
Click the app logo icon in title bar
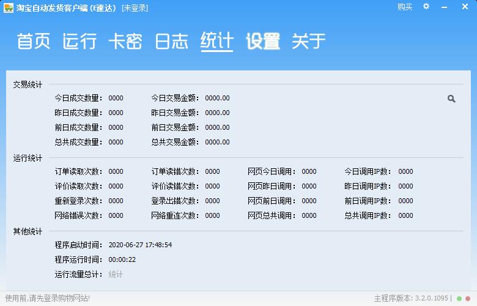click(x=8, y=7)
